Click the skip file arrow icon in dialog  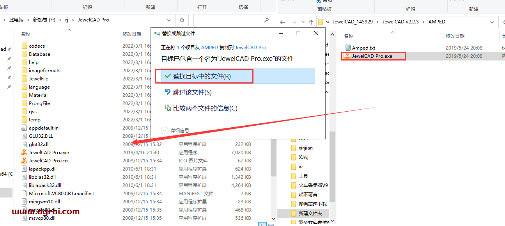tap(168, 92)
